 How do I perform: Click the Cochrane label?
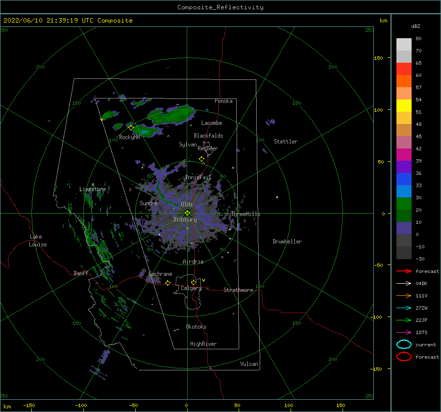(x=160, y=274)
